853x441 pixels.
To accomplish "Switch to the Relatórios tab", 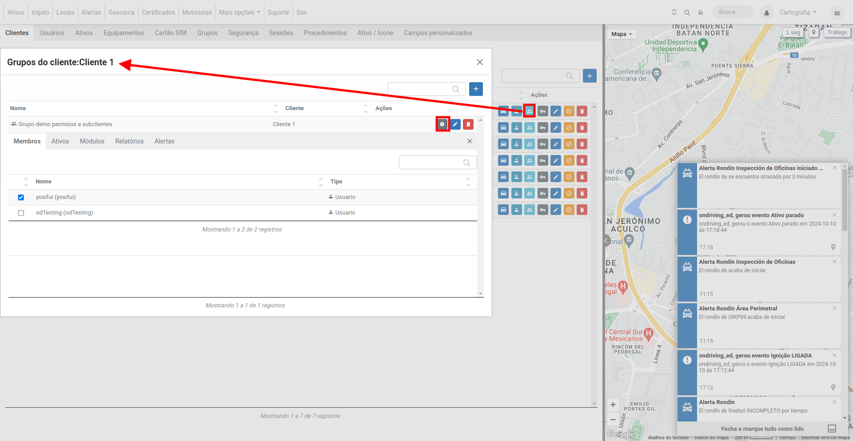I will coord(129,141).
